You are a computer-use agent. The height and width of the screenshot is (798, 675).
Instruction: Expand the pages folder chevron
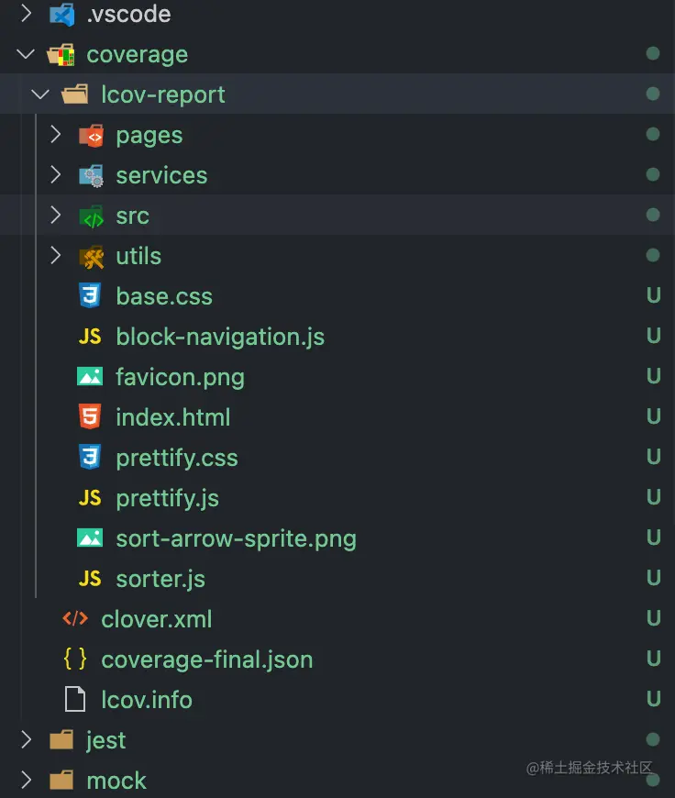pyautogui.click(x=55, y=135)
